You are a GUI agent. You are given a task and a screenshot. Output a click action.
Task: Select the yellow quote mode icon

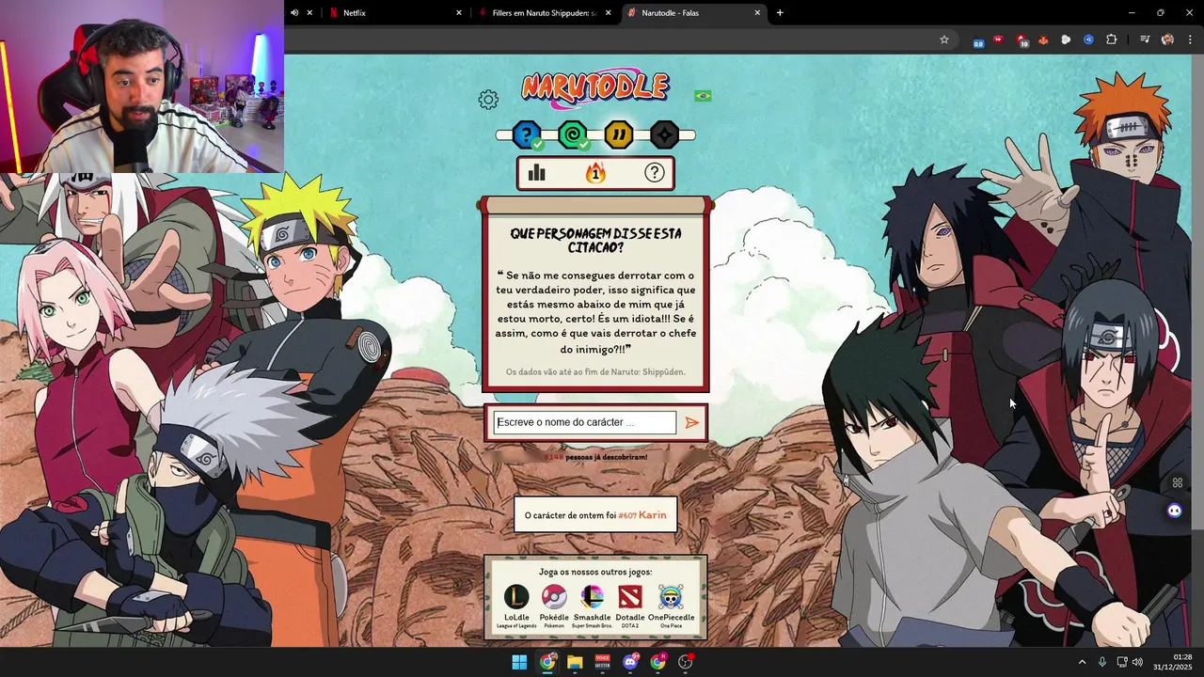pos(618,135)
